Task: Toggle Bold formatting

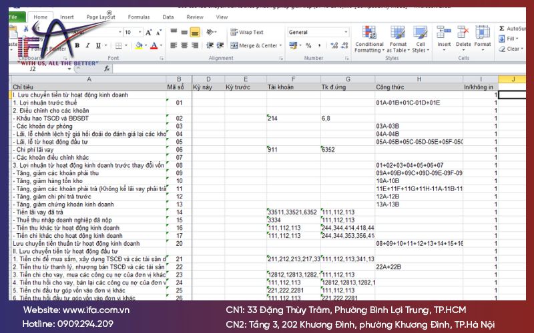Action: tap(77, 45)
